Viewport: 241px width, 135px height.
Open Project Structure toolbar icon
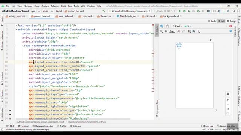coord(208,11)
